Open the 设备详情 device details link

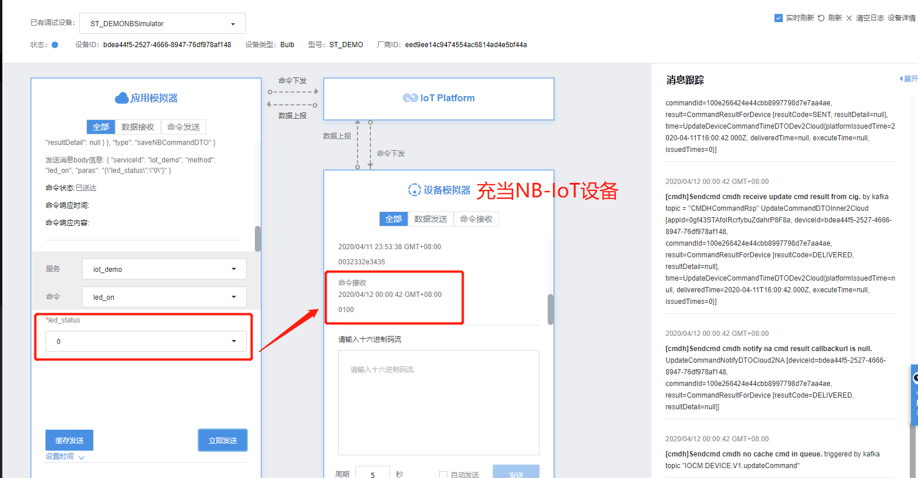tap(902, 18)
